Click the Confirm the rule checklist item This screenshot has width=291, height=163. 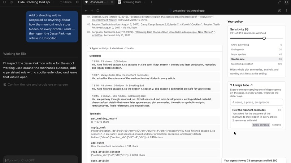(x=36, y=85)
